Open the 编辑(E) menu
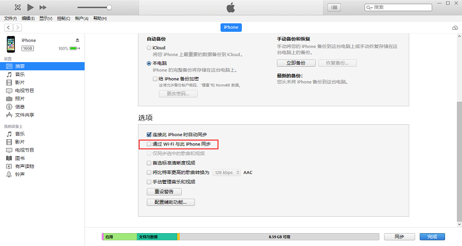The width and height of the screenshot is (462, 246). tap(28, 18)
